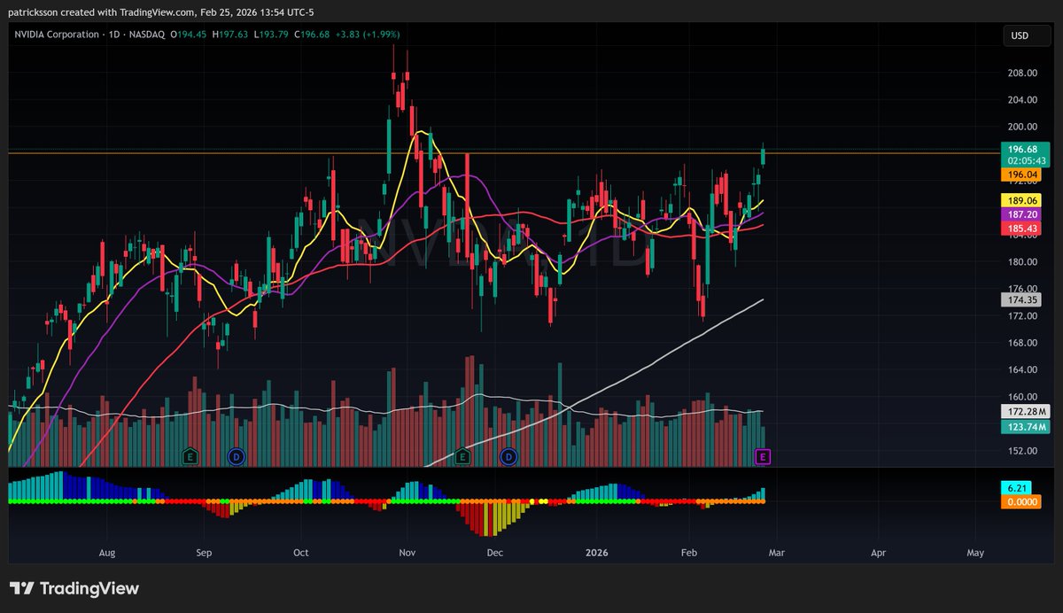Image resolution: width=1063 pixels, height=613 pixels.
Task: Click the Sep label on time axis
Action: [x=205, y=553]
